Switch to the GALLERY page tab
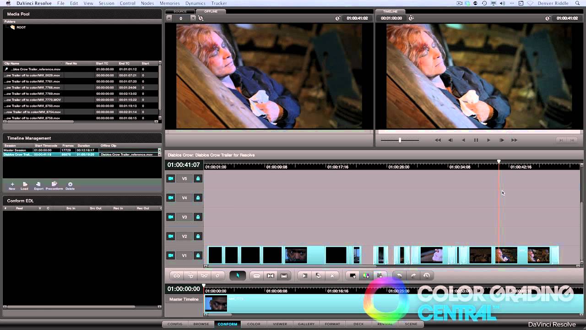 coord(306,324)
